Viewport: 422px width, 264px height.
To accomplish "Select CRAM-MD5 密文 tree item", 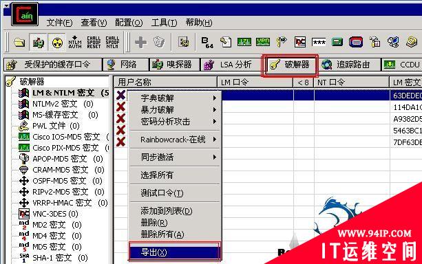I will [x=68, y=170].
